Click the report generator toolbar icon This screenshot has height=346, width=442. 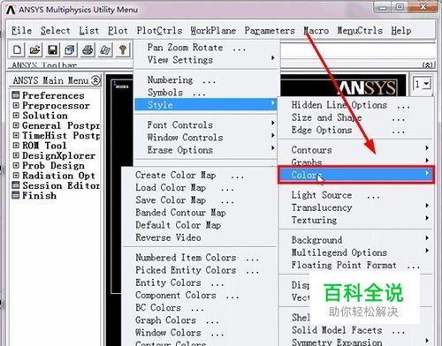pyautogui.click(x=105, y=49)
